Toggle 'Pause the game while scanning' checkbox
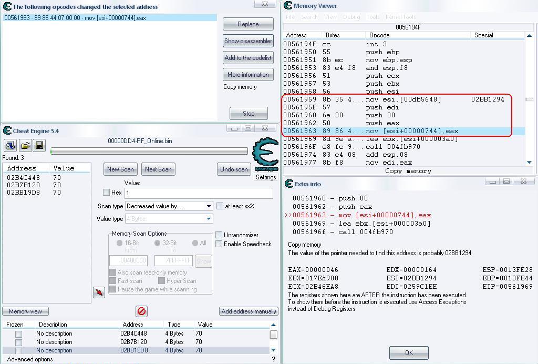The image size is (538, 364). coord(112,289)
